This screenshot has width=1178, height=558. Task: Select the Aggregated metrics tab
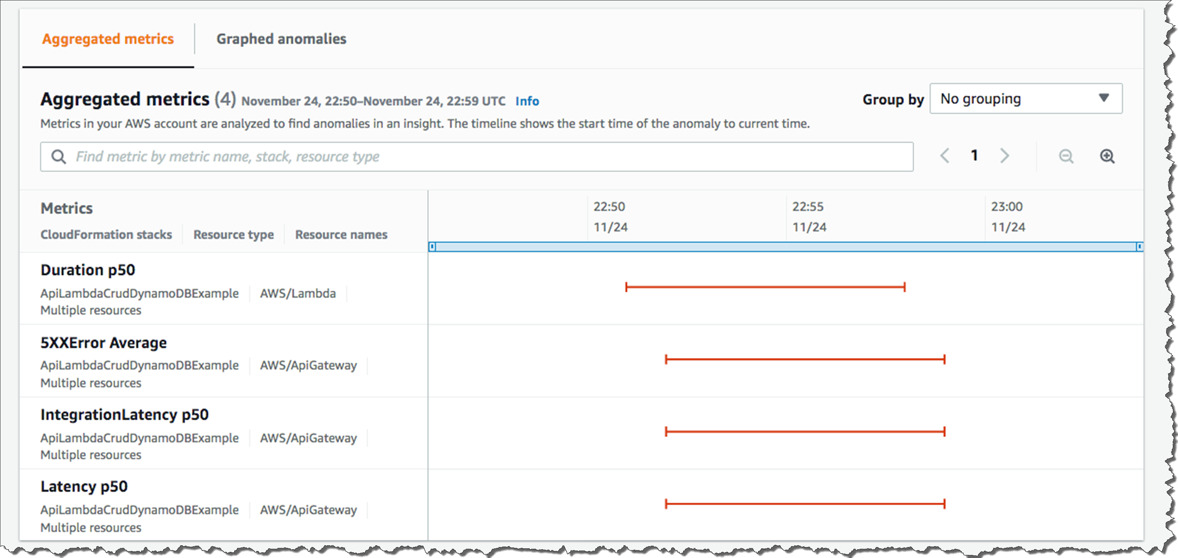pyautogui.click(x=108, y=39)
